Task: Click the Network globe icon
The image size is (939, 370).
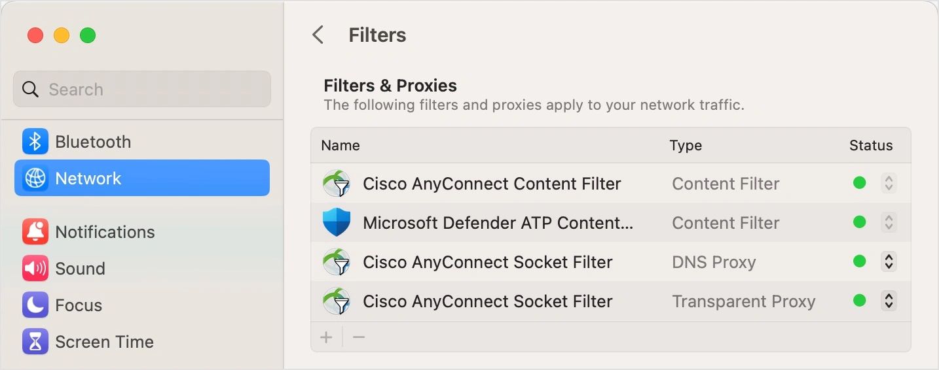Action: click(x=35, y=178)
